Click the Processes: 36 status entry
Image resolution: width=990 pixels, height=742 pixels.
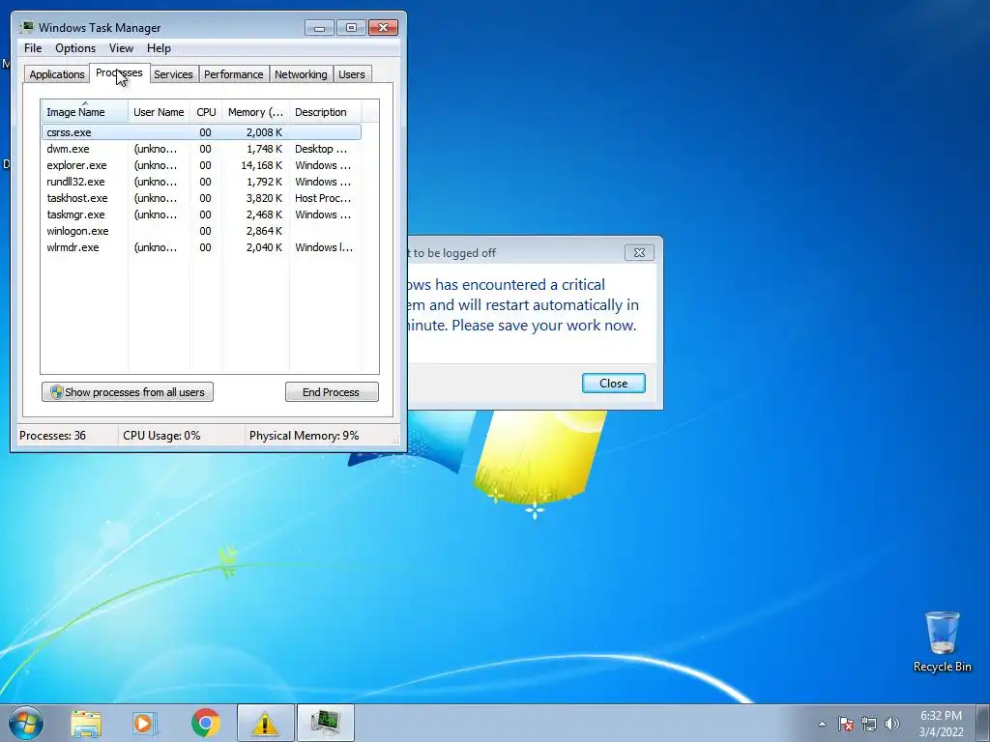point(52,436)
